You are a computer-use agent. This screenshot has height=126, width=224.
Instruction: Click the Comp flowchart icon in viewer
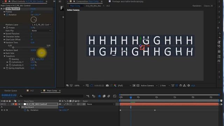[x=184, y=85]
